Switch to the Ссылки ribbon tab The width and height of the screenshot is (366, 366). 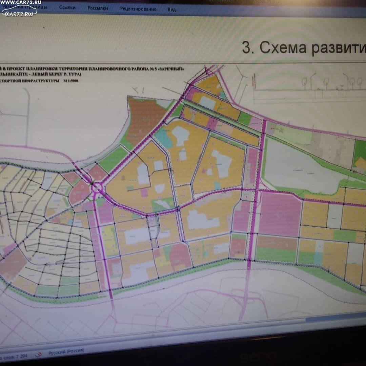point(67,7)
